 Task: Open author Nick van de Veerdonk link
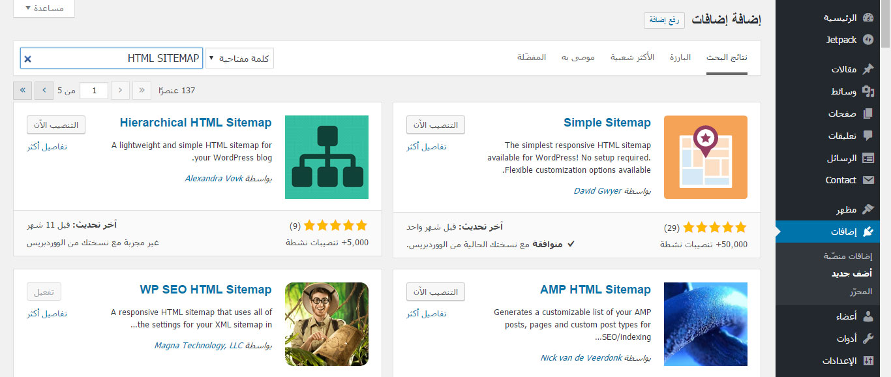point(581,358)
